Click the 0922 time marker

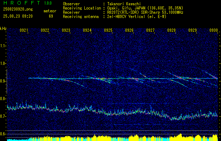(x=45, y=30)
